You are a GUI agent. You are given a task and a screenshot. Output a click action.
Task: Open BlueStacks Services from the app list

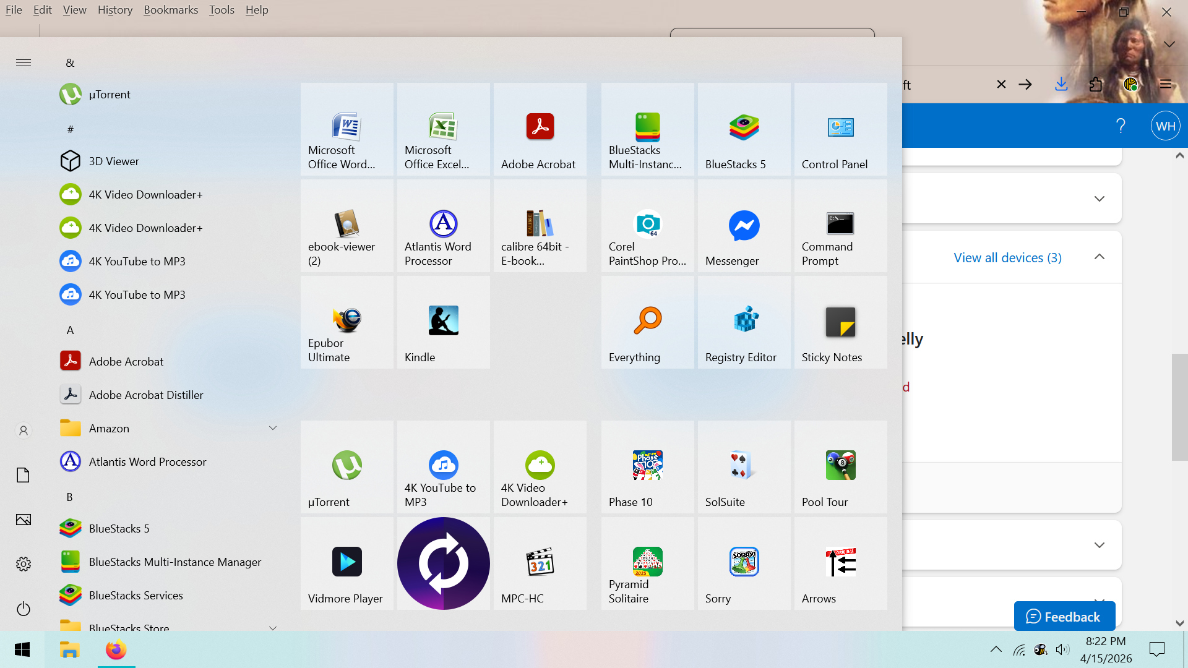pyautogui.click(x=167, y=595)
